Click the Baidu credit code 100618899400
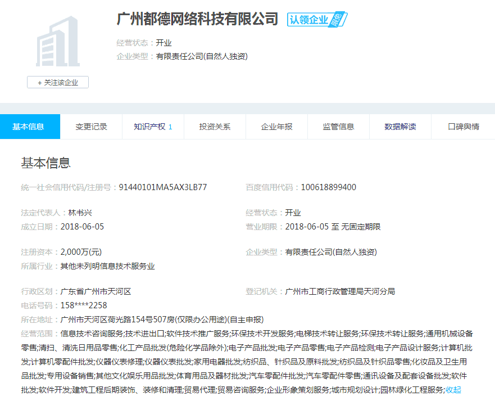The height and width of the screenshot is (414, 495). pos(329,187)
